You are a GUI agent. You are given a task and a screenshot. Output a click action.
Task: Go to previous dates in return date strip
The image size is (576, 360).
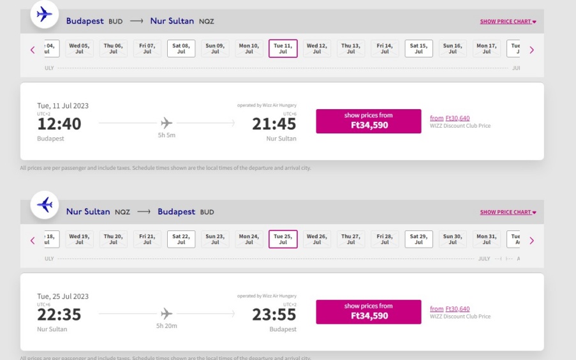[x=33, y=241]
